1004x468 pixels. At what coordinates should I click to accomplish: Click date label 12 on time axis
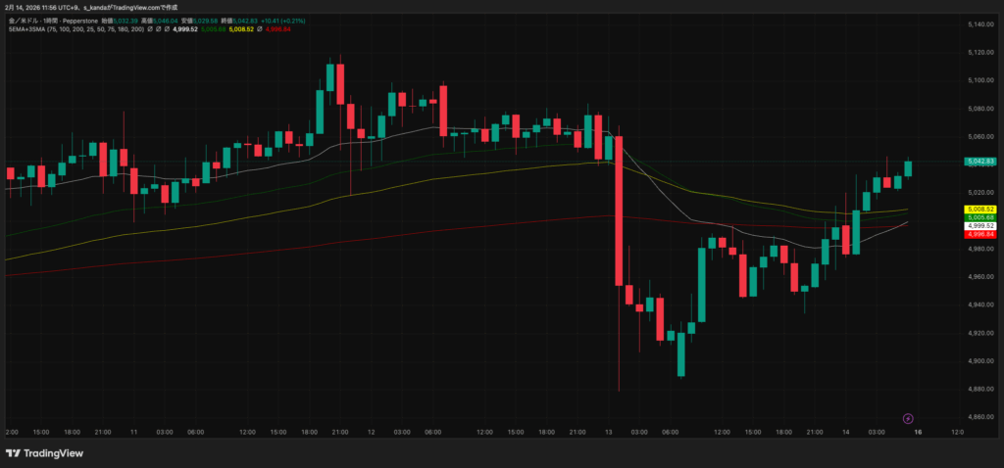(x=372, y=432)
